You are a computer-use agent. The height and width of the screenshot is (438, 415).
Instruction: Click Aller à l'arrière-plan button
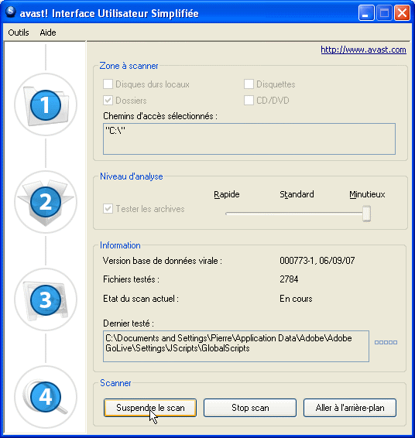tap(350, 408)
